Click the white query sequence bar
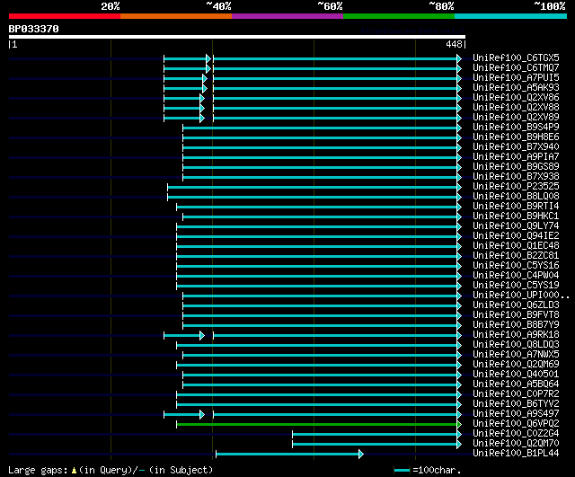575x477 pixels. 237,37
